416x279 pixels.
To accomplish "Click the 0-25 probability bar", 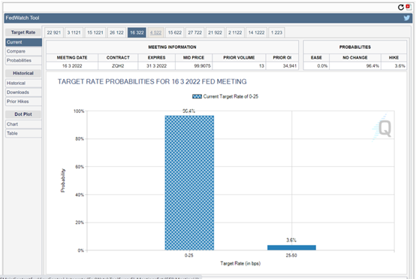I will (x=189, y=183).
